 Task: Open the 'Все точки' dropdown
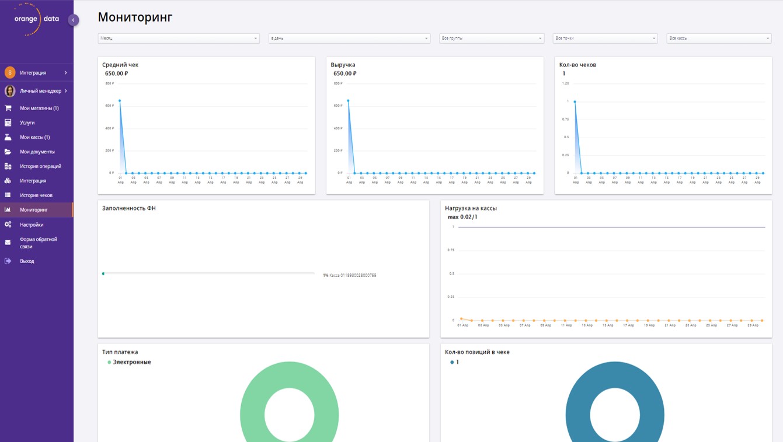pyautogui.click(x=605, y=38)
